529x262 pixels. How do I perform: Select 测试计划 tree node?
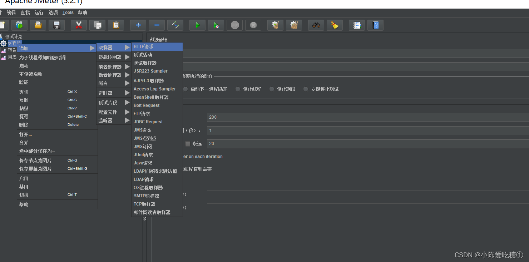14,36
